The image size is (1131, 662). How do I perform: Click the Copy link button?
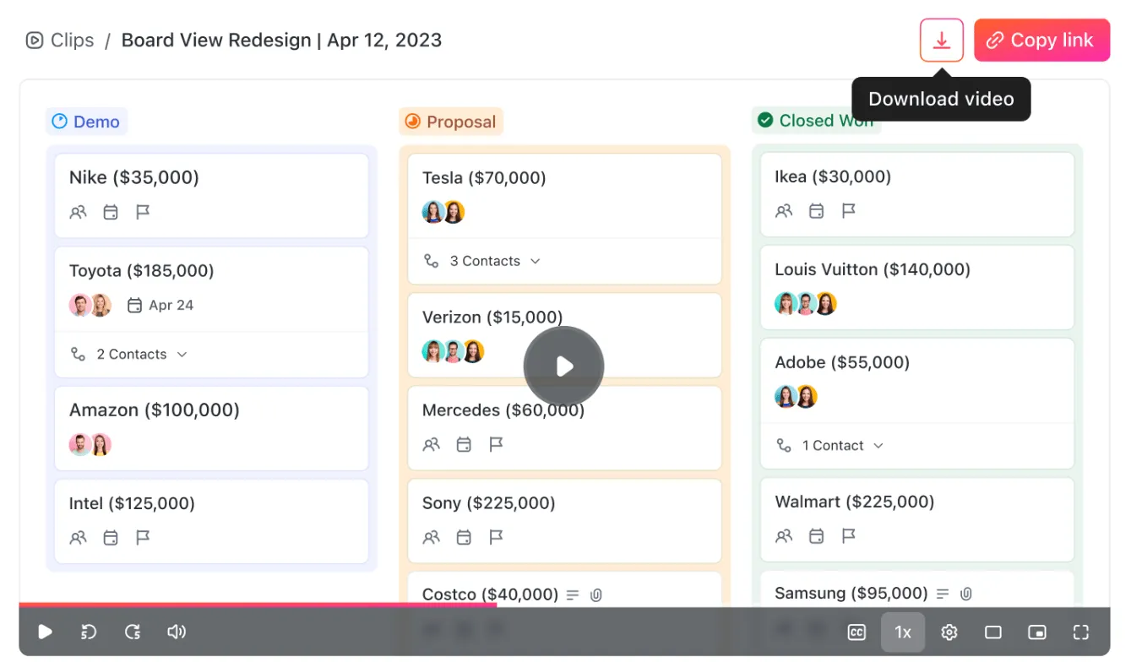1041,41
